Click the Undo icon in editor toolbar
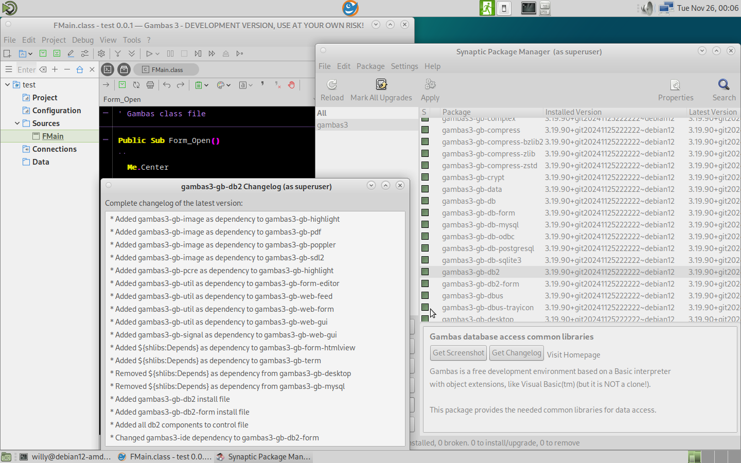This screenshot has width=741, height=463. [x=167, y=85]
